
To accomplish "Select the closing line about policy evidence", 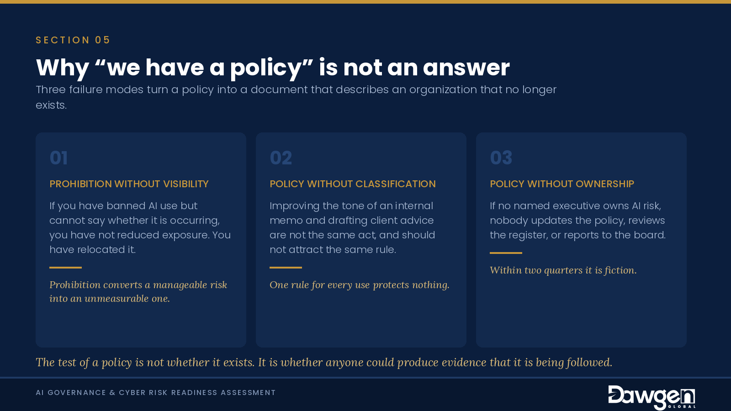I will tap(324, 363).
